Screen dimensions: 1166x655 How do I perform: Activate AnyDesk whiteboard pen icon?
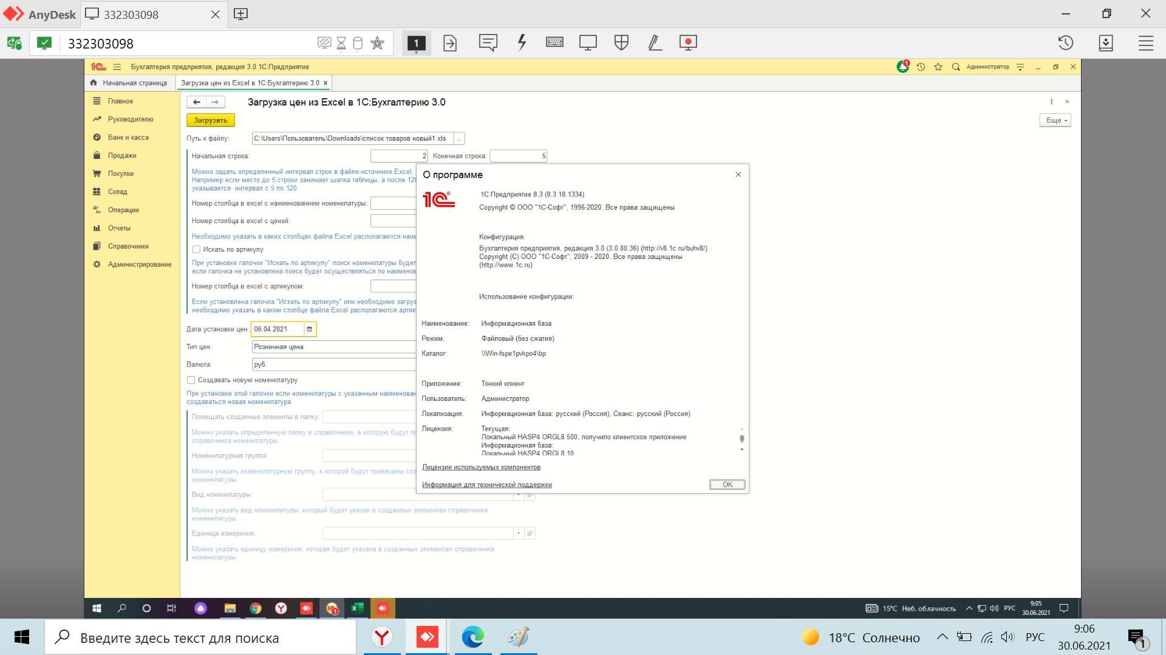click(x=655, y=43)
